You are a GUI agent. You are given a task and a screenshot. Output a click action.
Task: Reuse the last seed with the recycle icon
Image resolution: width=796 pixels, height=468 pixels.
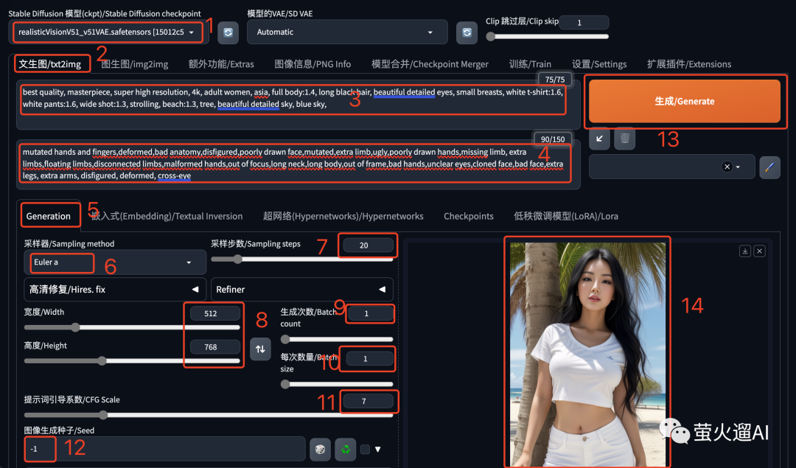pos(346,450)
